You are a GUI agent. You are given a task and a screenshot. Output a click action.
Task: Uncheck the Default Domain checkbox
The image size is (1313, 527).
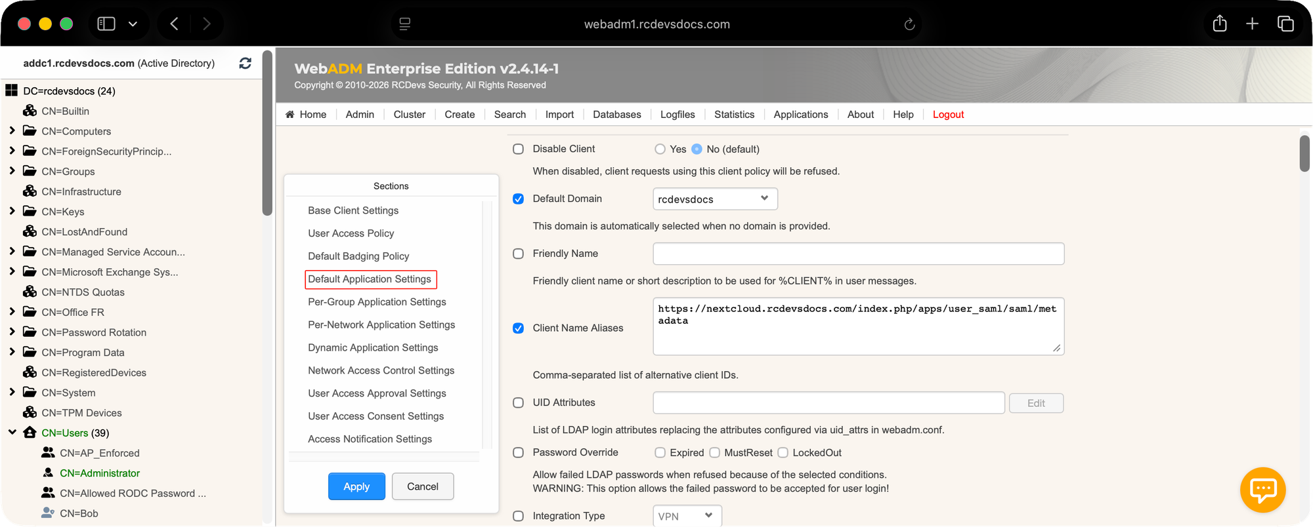point(518,199)
